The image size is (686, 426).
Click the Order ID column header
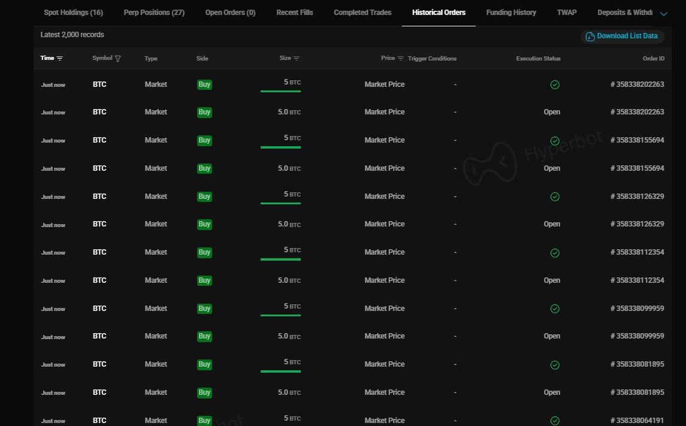pos(654,59)
